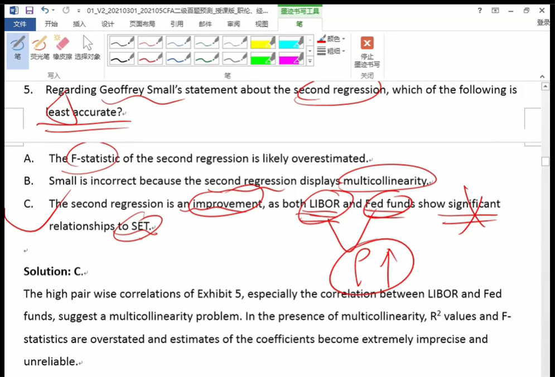Pick the magenta highlighter pen swatch
Image resolution: width=555 pixels, height=377 pixels.
point(291,58)
